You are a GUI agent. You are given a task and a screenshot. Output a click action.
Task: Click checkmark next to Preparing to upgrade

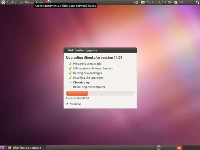pyautogui.click(x=70, y=63)
